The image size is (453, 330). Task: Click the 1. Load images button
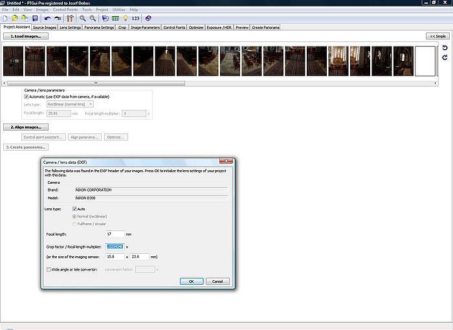pyautogui.click(x=25, y=36)
